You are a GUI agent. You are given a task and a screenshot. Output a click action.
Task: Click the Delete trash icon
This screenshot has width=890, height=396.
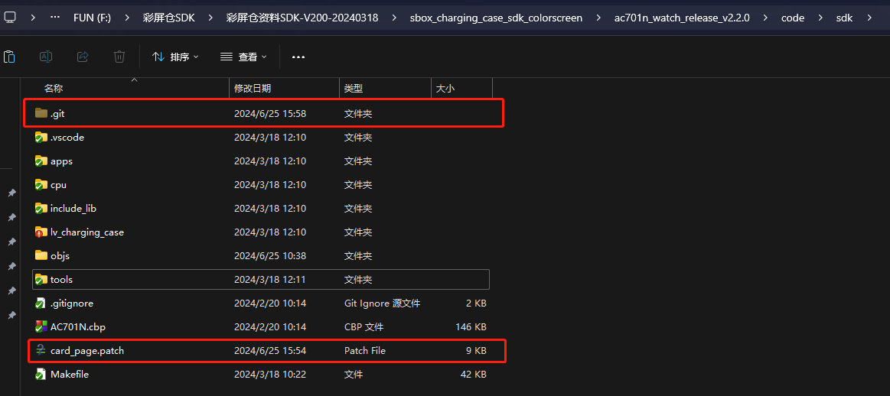[x=119, y=57]
